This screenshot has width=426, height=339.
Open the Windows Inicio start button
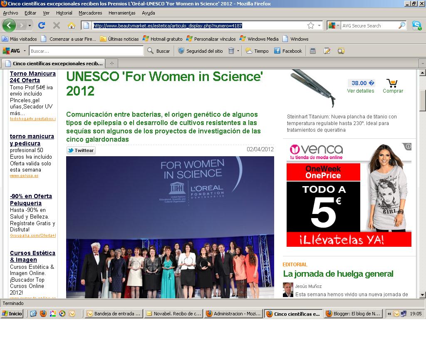click(12, 314)
